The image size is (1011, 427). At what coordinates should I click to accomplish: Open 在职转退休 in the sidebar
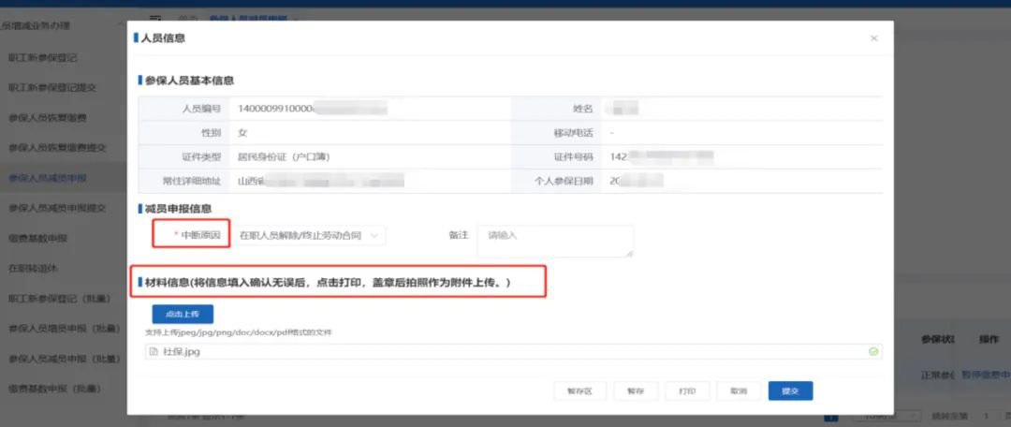[x=35, y=268]
